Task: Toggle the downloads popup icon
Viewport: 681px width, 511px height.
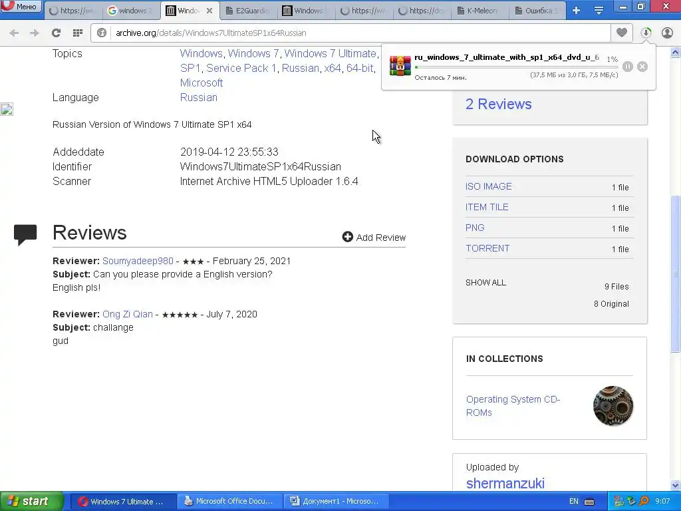Action: (646, 33)
